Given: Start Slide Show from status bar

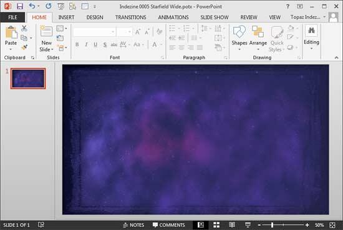Looking at the screenshot, I should click(248, 225).
